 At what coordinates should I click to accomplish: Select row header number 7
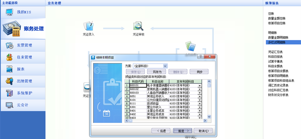pyautogui.click(x=127, y=107)
